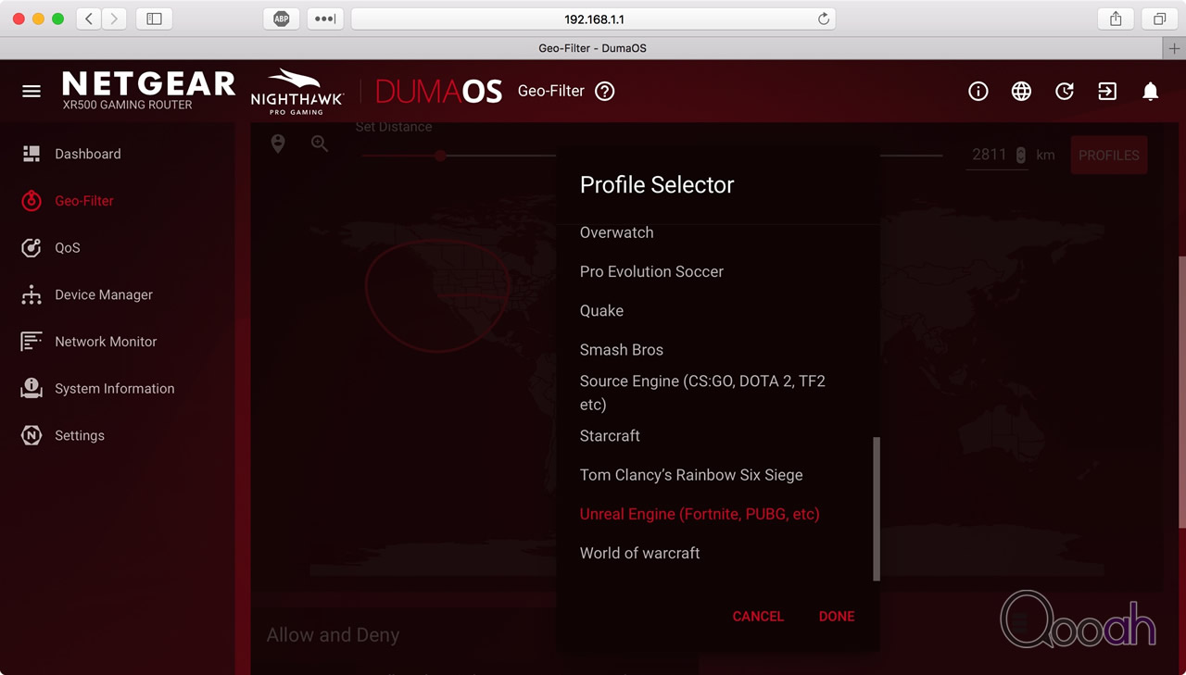This screenshot has height=675, width=1186.
Task: Click the Safari forward arrow
Action: click(x=114, y=19)
